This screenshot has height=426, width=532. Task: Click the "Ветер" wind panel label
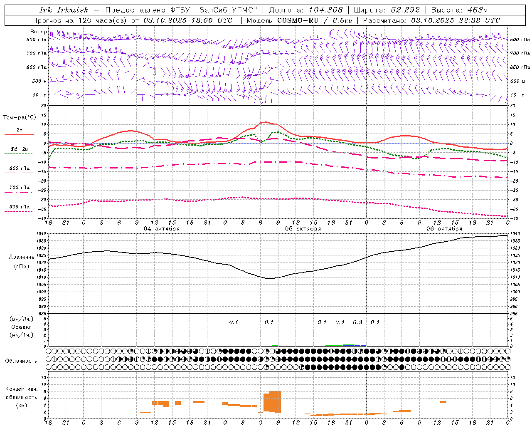(x=39, y=32)
